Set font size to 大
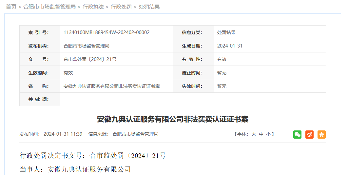This screenshot has height=175, width=348. click(x=254, y=134)
